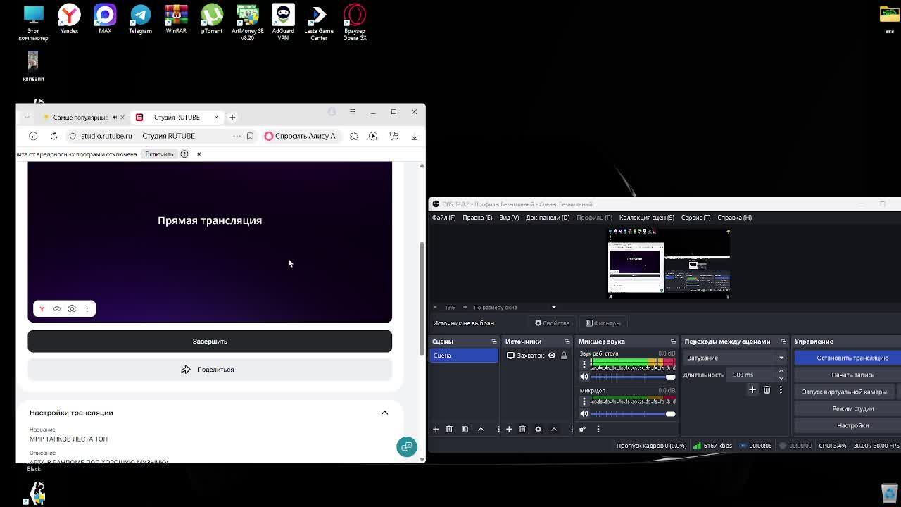Zoom in the OBS preview with plus icon
Viewport: 901px width, 507px height.
pyautogui.click(x=465, y=307)
